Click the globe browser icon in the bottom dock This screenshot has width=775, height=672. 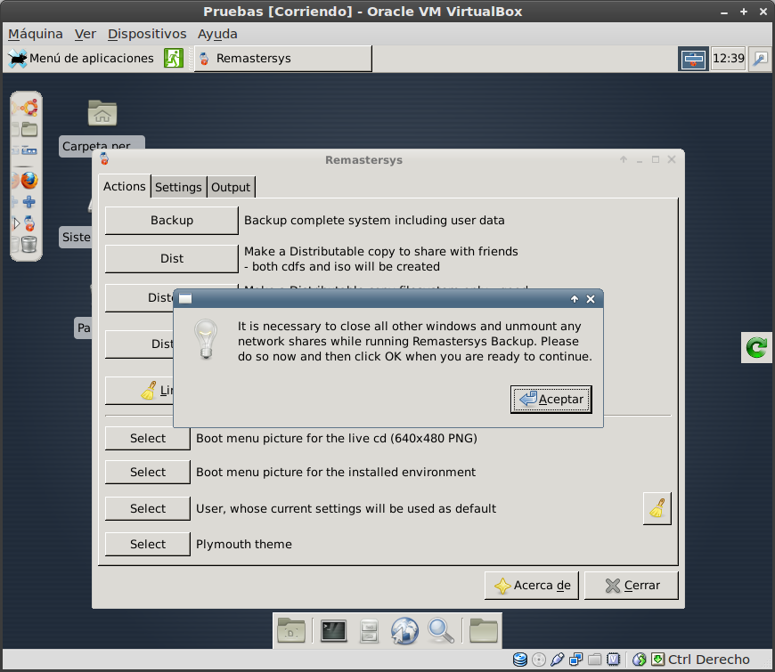tap(404, 631)
